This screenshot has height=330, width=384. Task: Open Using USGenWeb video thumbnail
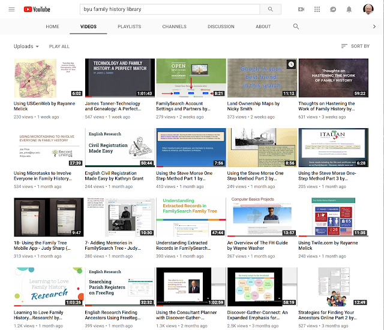[x=49, y=78]
